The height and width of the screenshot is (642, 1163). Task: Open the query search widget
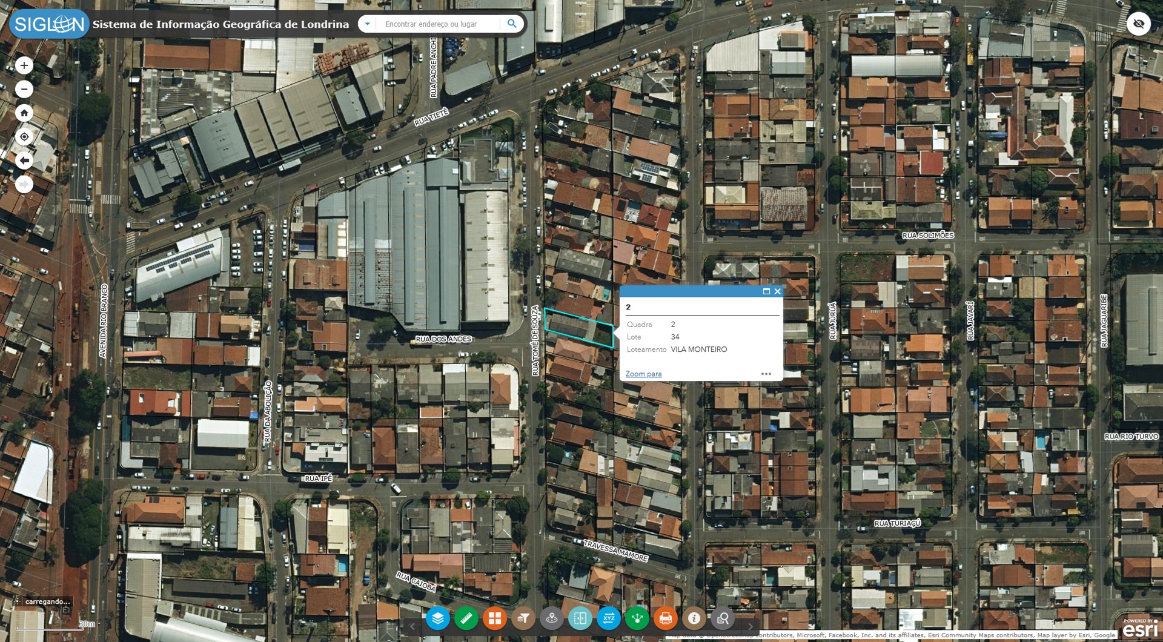pos(723,618)
